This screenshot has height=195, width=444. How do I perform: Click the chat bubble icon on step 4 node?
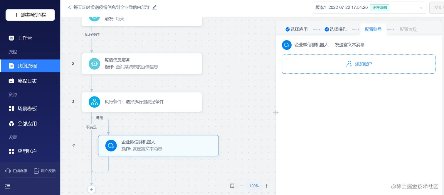(111, 145)
